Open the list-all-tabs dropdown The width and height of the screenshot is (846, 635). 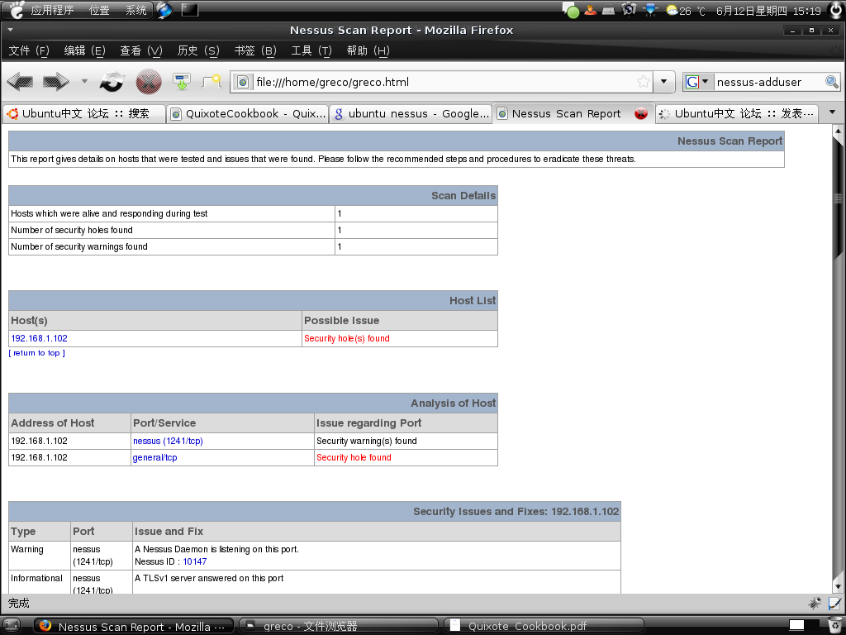(x=832, y=112)
